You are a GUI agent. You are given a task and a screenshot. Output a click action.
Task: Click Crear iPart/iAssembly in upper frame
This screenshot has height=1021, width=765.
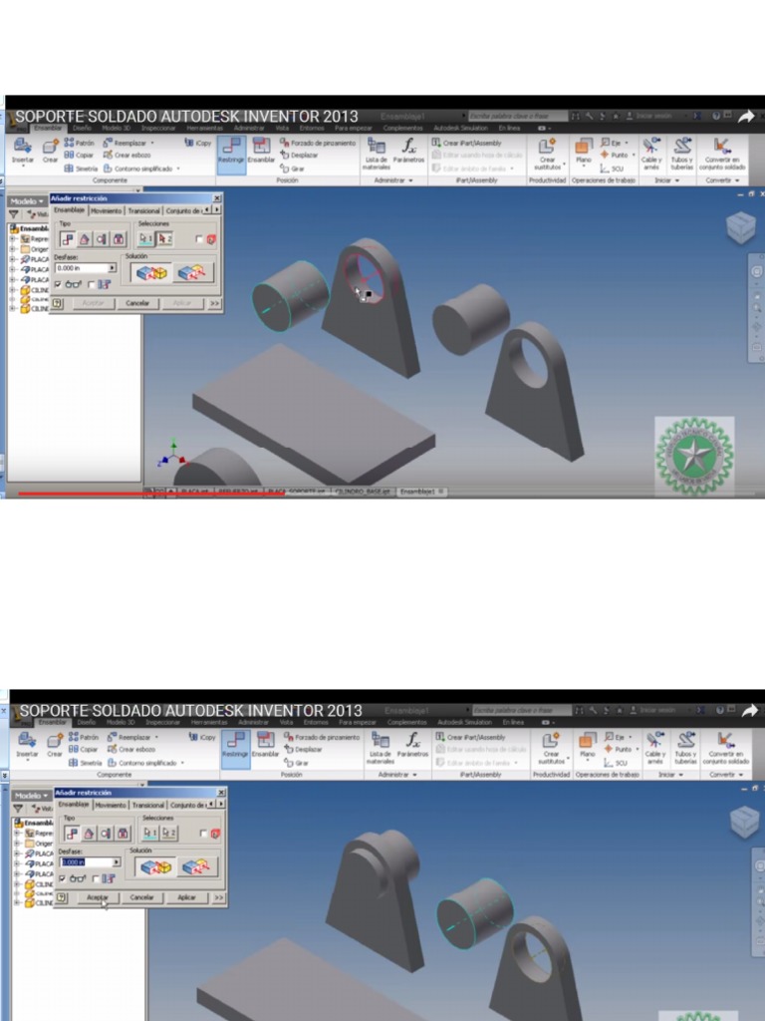(x=466, y=143)
